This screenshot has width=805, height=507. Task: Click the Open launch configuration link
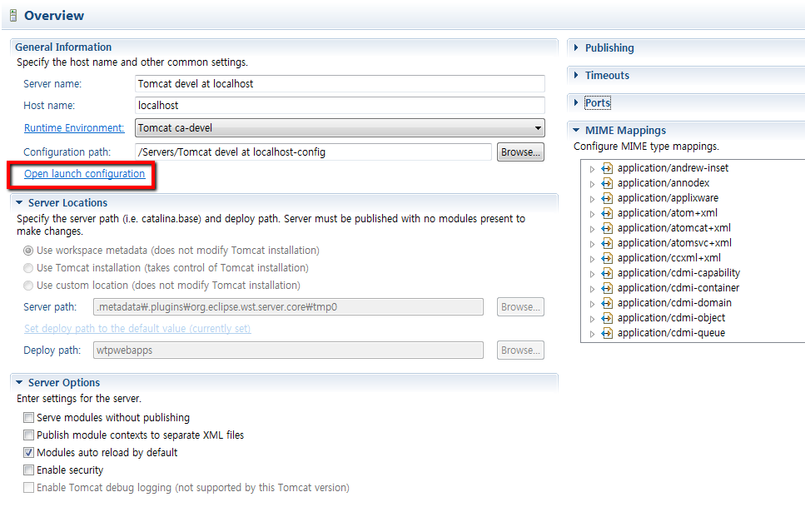point(85,174)
